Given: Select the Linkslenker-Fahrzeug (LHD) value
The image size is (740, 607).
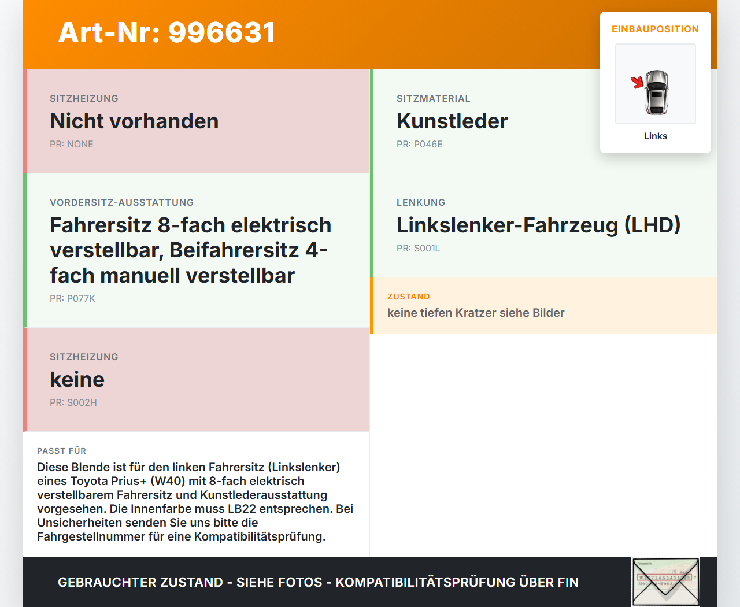Looking at the screenshot, I should (x=538, y=225).
